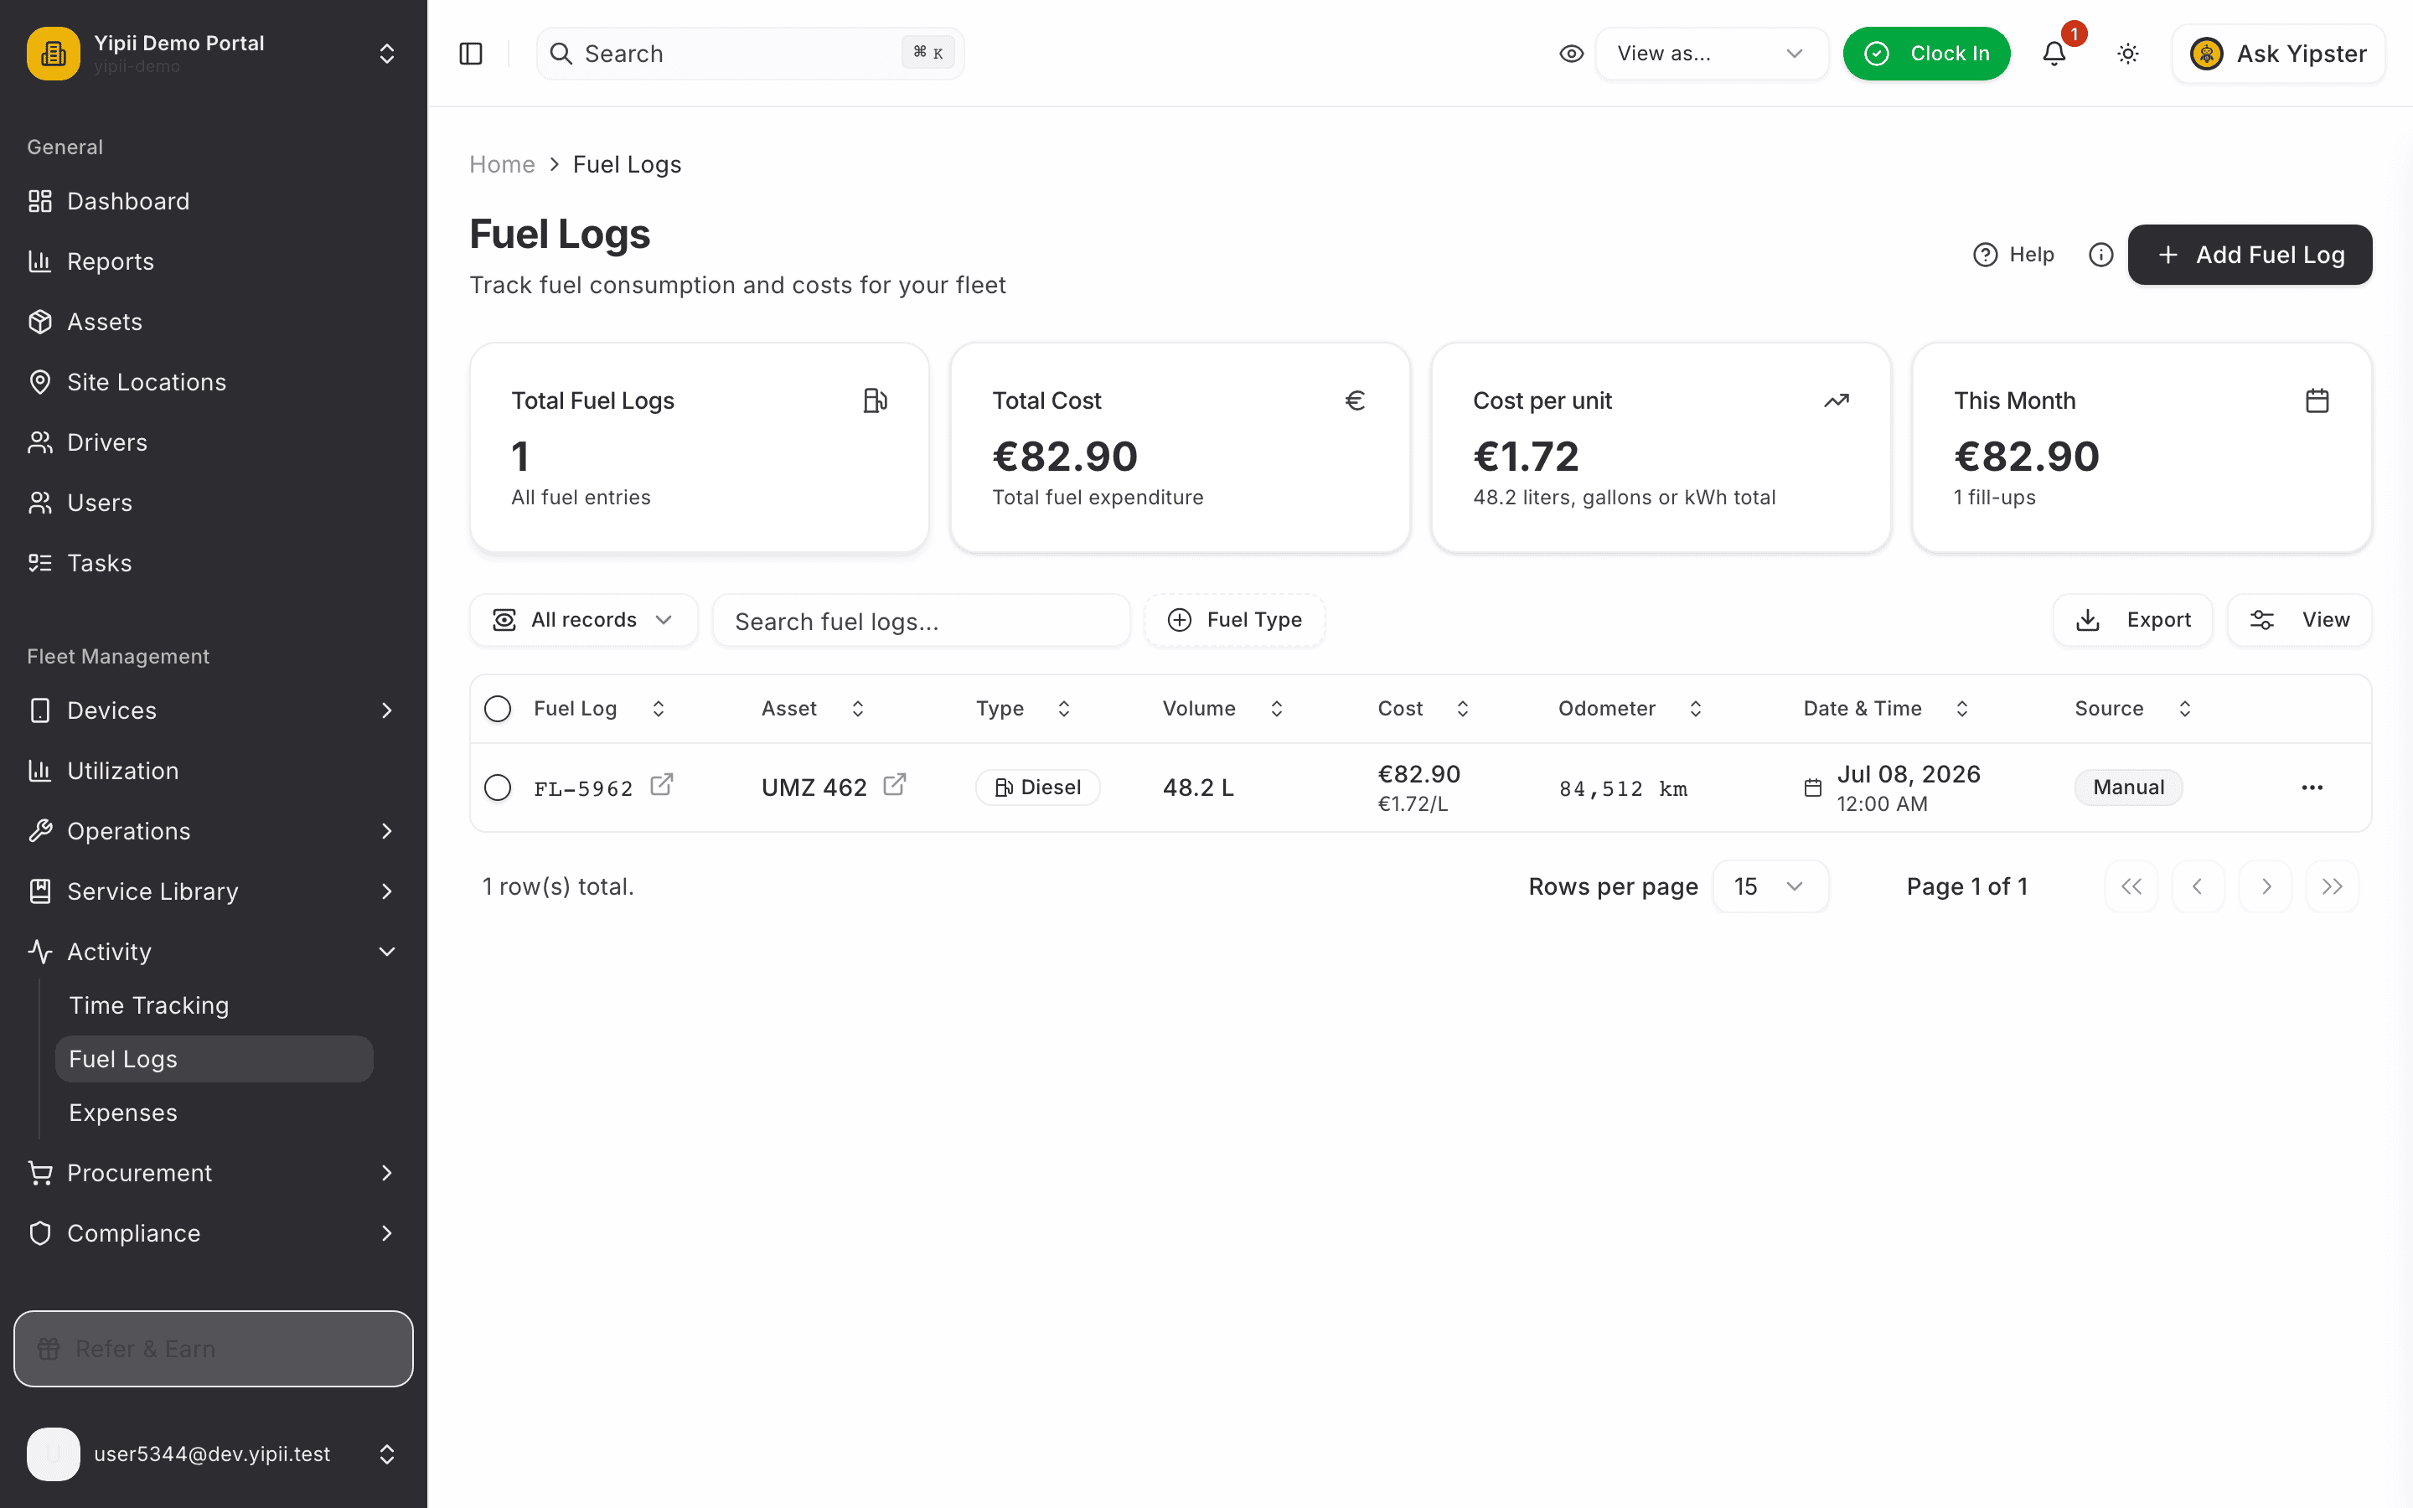Screen dimensions: 2413x1508
Task: Open the All records filter dropdown
Action: pyautogui.click(x=583, y=620)
